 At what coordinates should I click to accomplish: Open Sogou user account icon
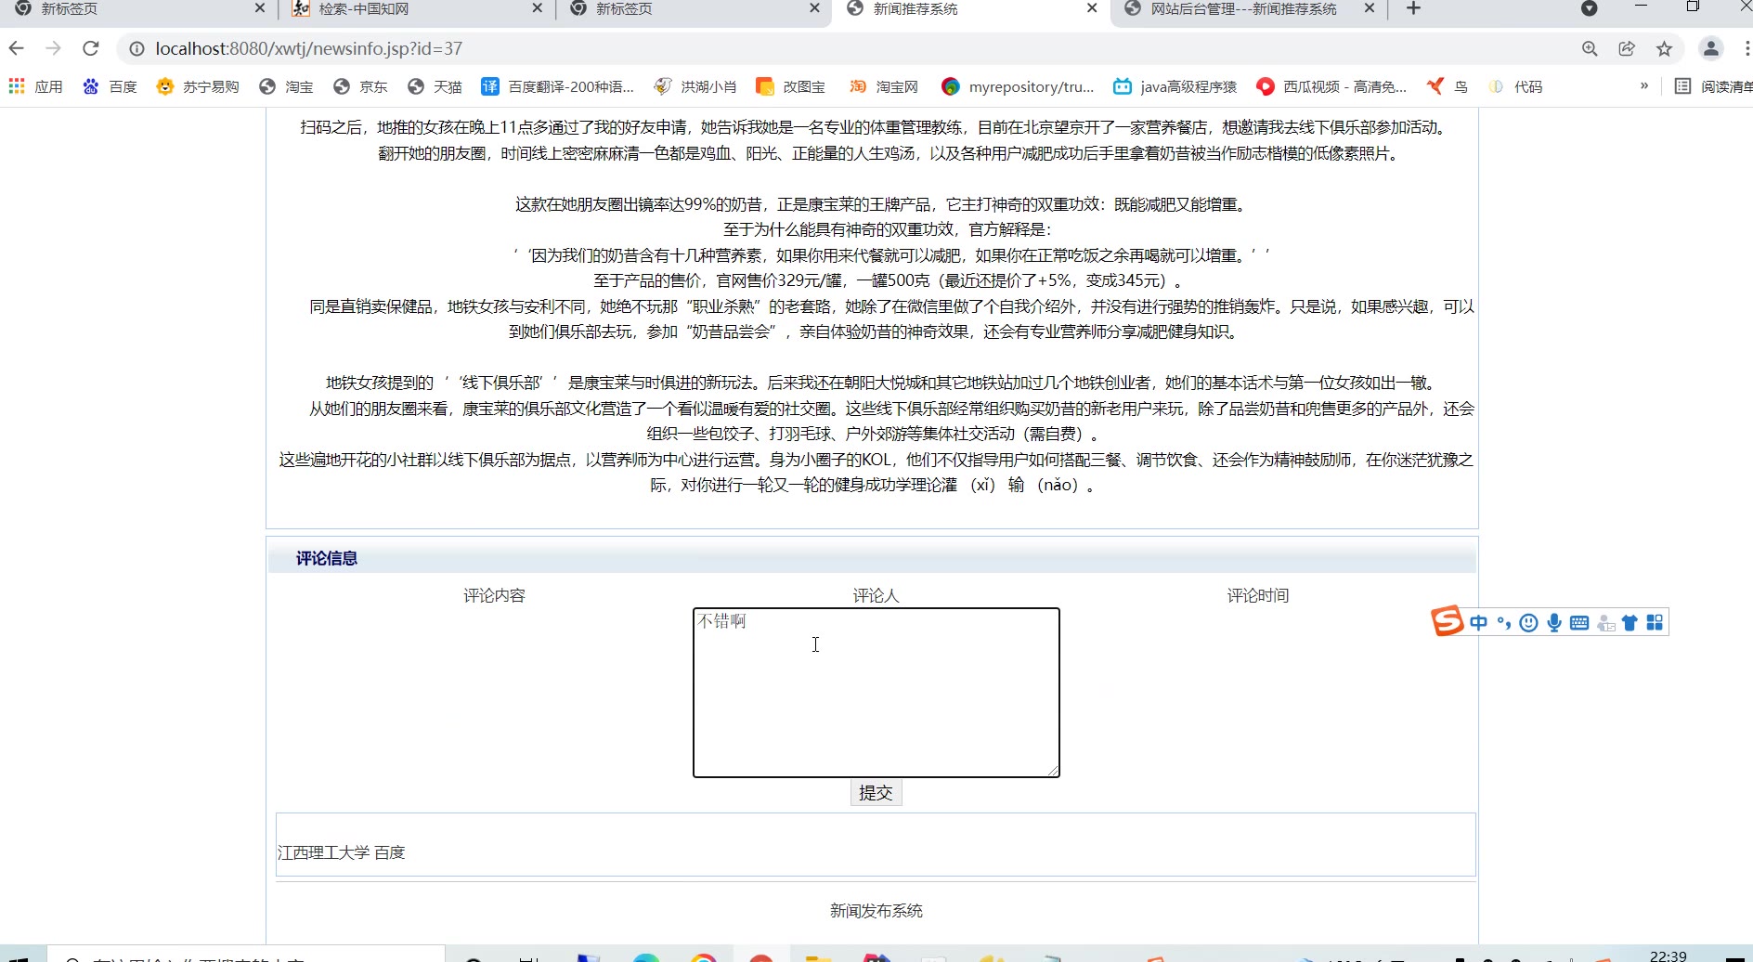click(1605, 623)
